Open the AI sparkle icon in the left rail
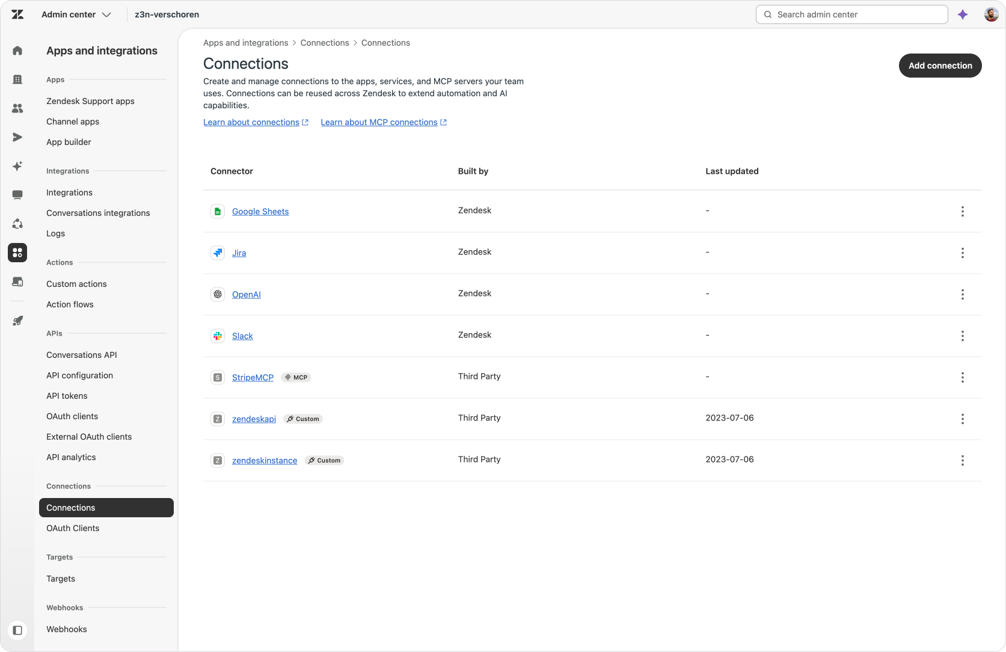The image size is (1006, 652). click(17, 166)
